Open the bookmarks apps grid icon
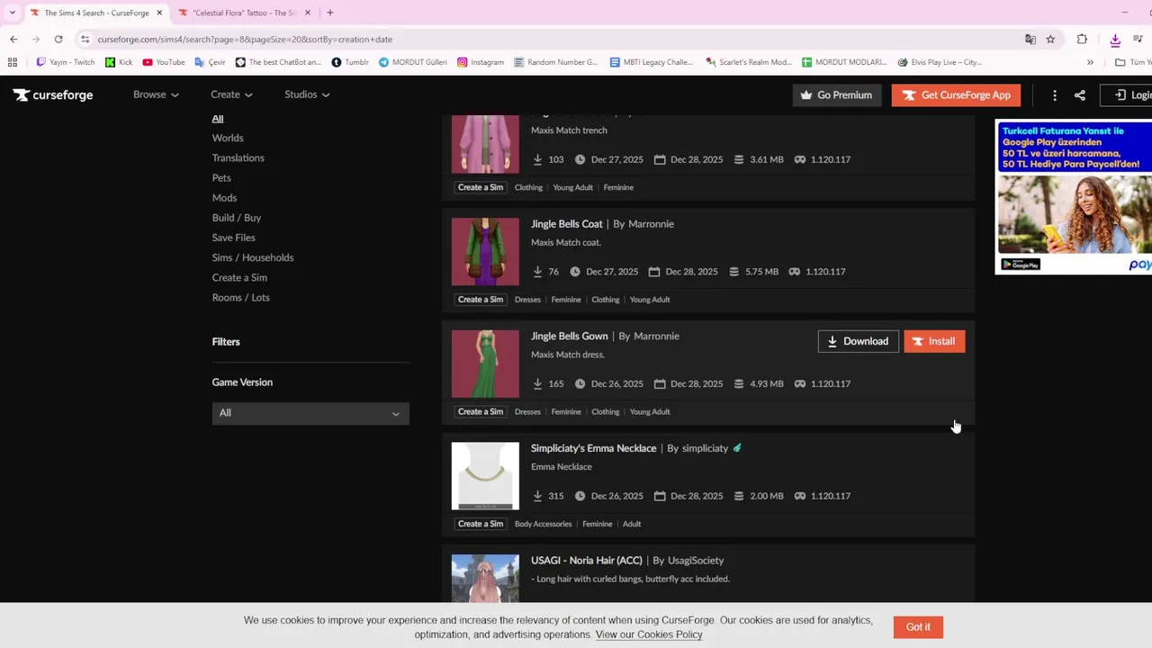This screenshot has height=648, width=1152. tap(13, 62)
